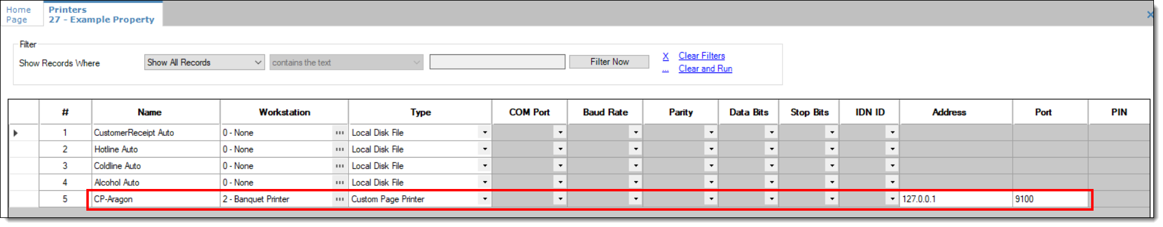Open the 'contains the text' dropdown
The width and height of the screenshot is (1163, 227).
tap(346, 62)
